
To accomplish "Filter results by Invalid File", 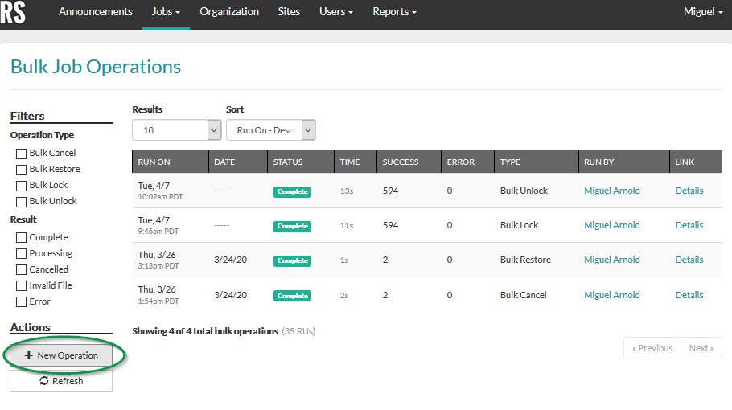I will (21, 286).
